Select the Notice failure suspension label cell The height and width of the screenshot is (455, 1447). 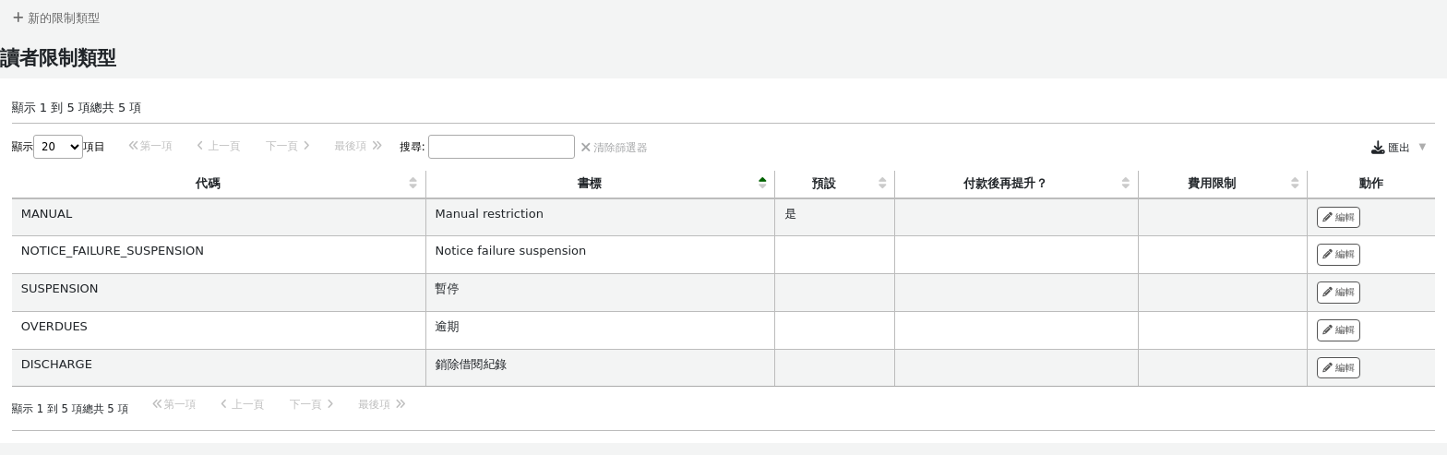(600, 255)
